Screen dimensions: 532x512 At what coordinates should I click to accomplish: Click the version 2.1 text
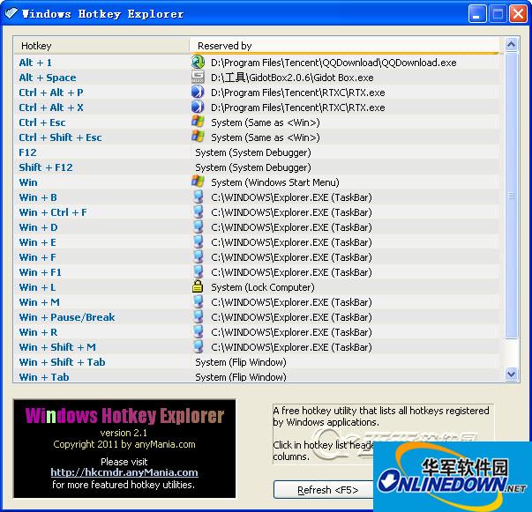pyautogui.click(x=124, y=433)
